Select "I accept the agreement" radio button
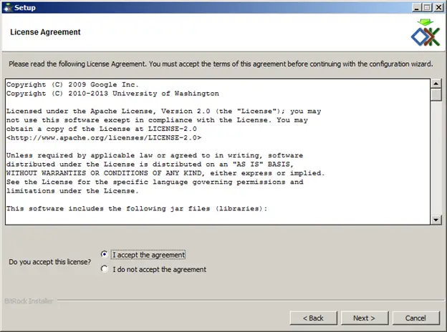This screenshot has width=447, height=332. tap(105, 254)
